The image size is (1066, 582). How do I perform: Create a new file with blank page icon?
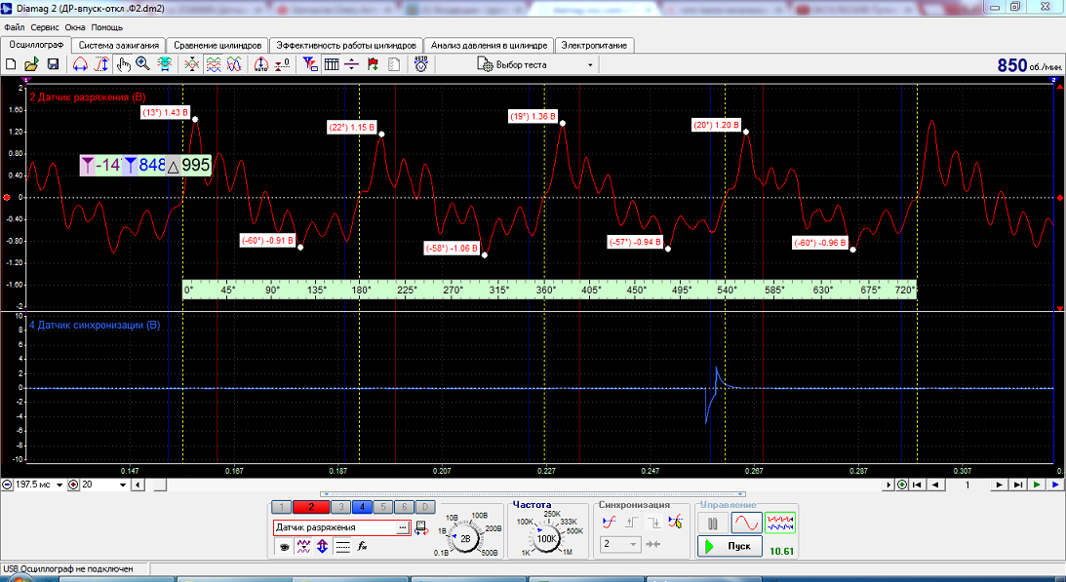point(11,64)
